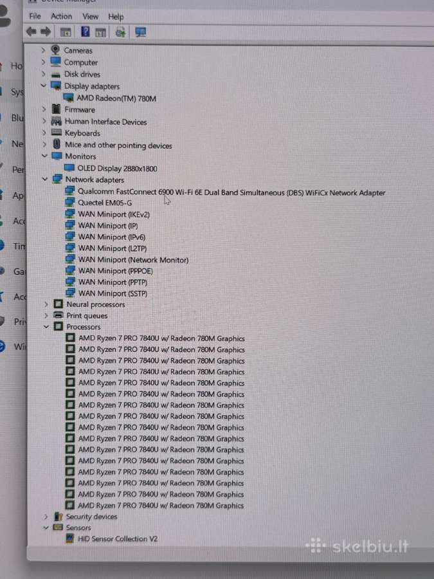Select the Neural processors label
The height and width of the screenshot is (579, 434).
click(96, 305)
